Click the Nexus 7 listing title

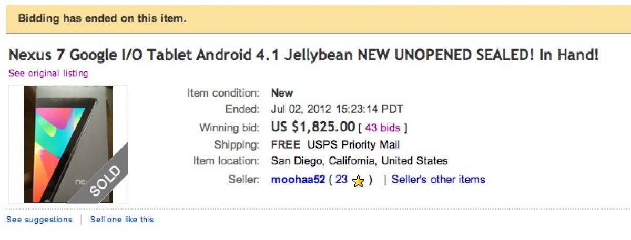pos(303,55)
